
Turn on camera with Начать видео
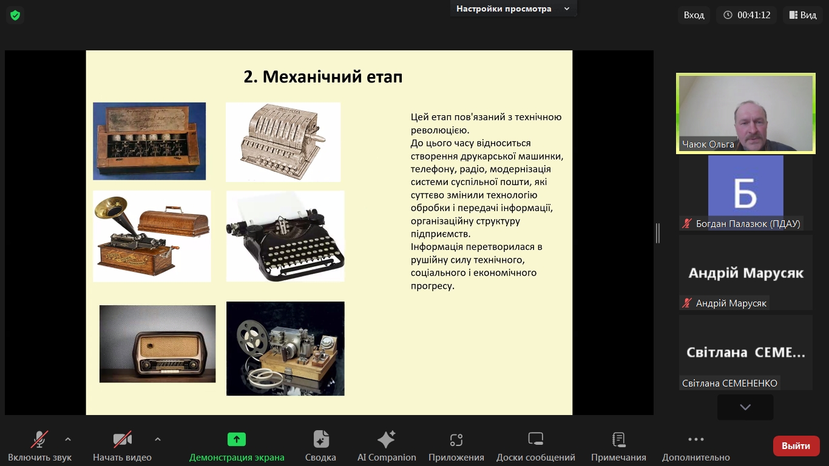click(122, 439)
